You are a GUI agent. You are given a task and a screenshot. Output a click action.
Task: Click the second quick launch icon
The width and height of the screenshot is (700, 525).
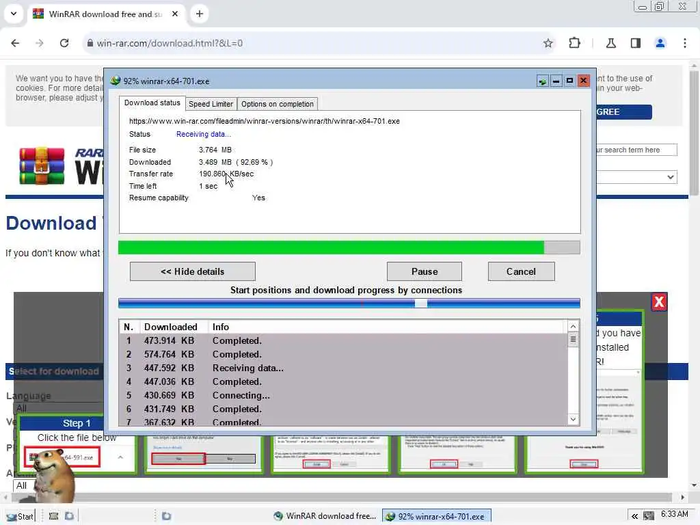[x=69, y=516]
